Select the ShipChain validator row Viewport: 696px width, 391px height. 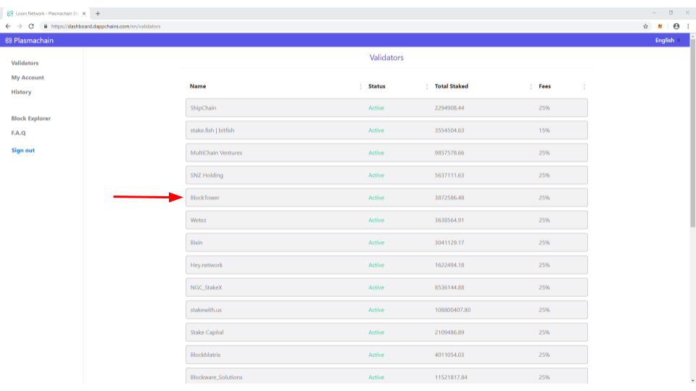(386, 108)
